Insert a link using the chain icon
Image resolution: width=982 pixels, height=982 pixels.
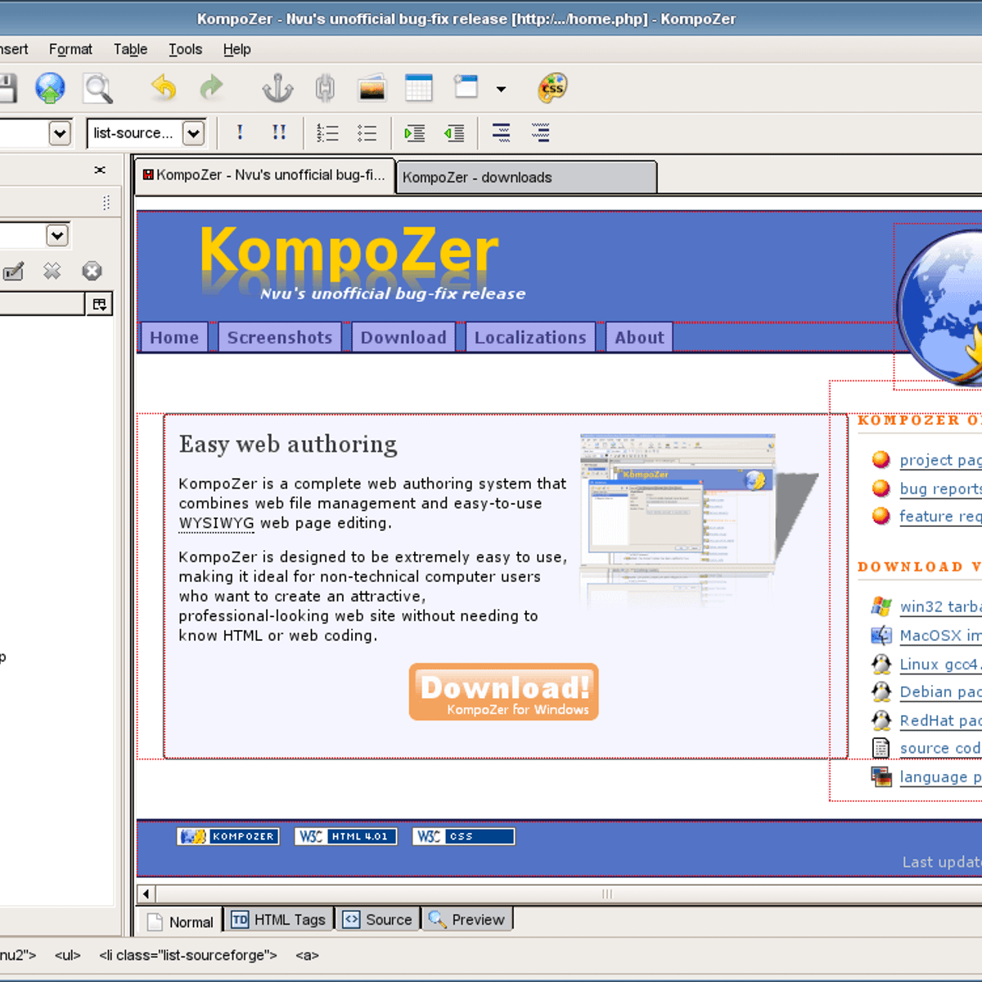tap(325, 88)
